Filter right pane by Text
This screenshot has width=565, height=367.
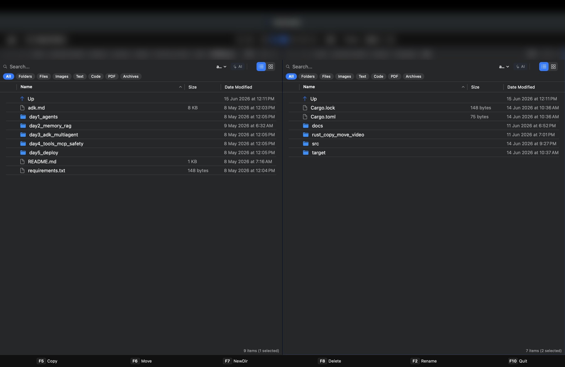(x=363, y=76)
